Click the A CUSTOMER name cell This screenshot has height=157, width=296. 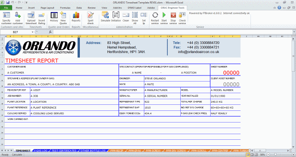tap(16, 73)
